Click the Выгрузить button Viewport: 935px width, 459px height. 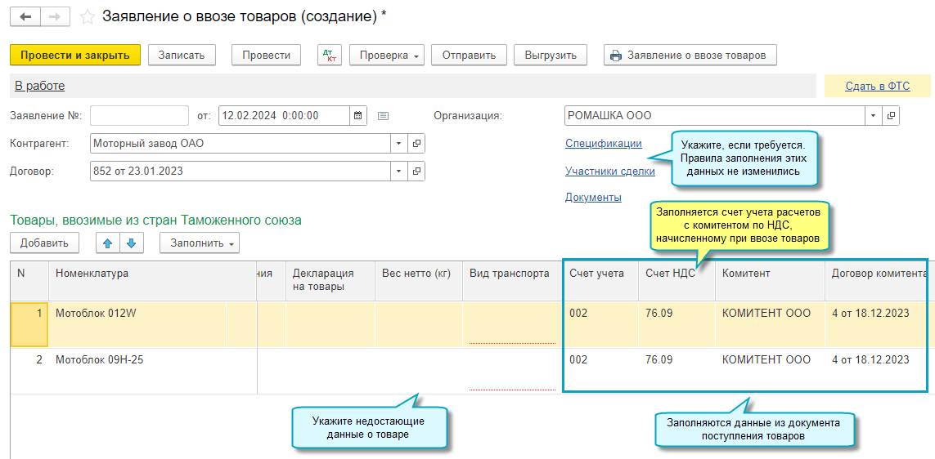(x=551, y=55)
